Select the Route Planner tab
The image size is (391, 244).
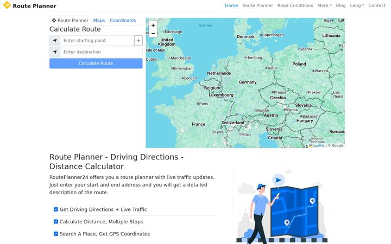tap(70, 21)
